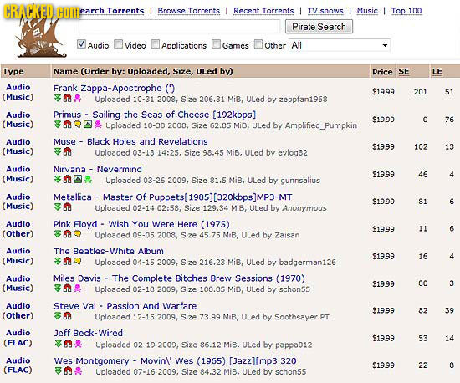Open Miles Davis Bitches Brew Sessions link
460x383 pixels.
(x=179, y=278)
